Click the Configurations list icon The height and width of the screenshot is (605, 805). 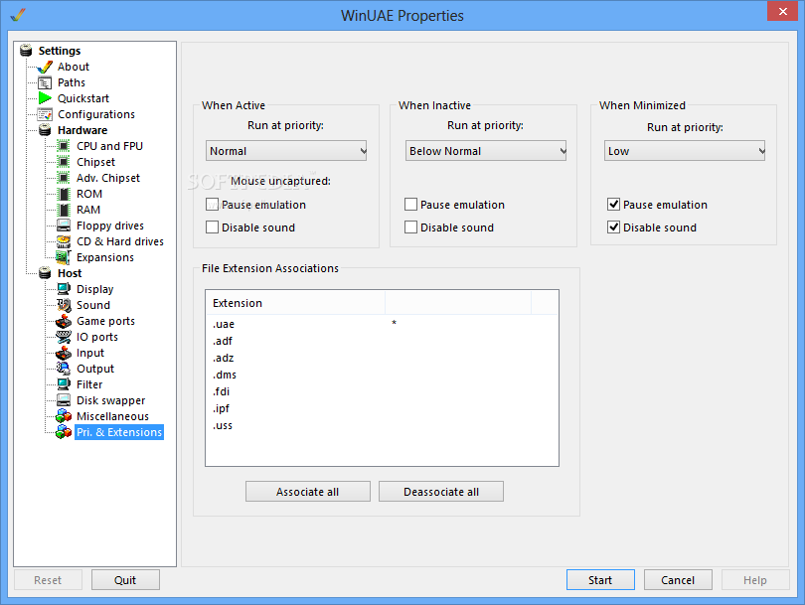click(45, 114)
